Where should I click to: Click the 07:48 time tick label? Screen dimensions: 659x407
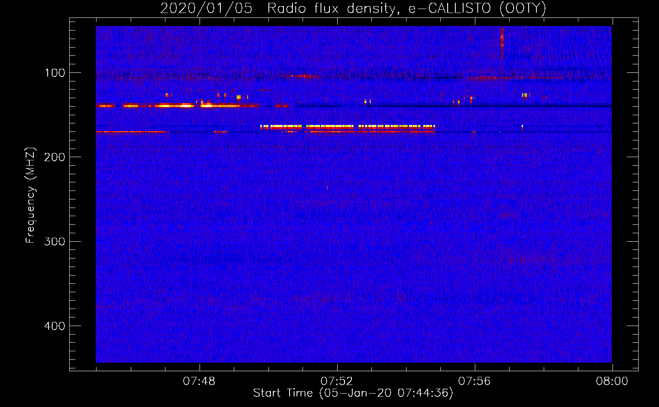199,381
